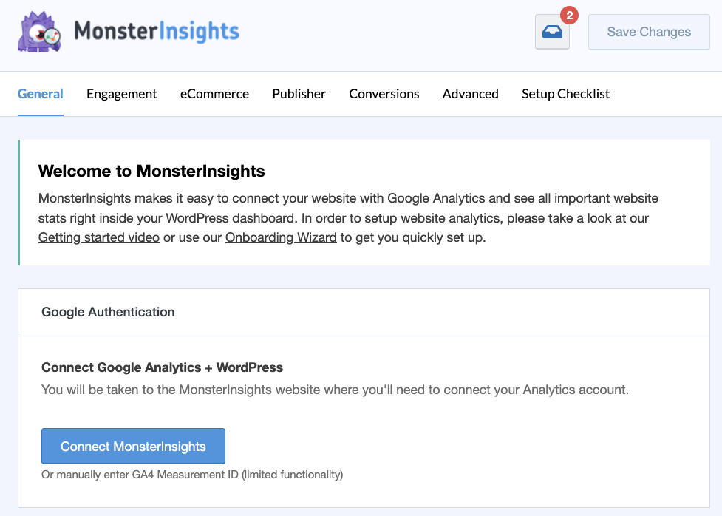
Task: Click the Welcome to MonsterInsights heading
Action: (151, 171)
